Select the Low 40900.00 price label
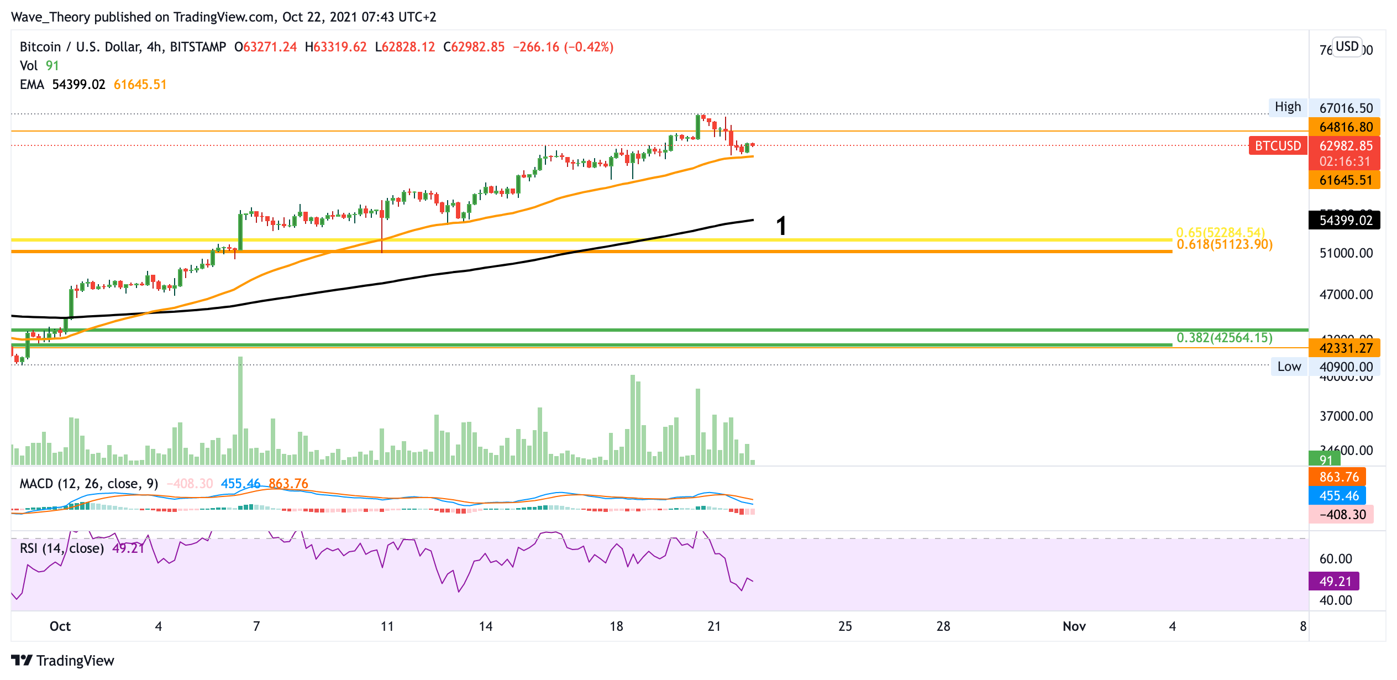The width and height of the screenshot is (1397, 680). point(1345,367)
